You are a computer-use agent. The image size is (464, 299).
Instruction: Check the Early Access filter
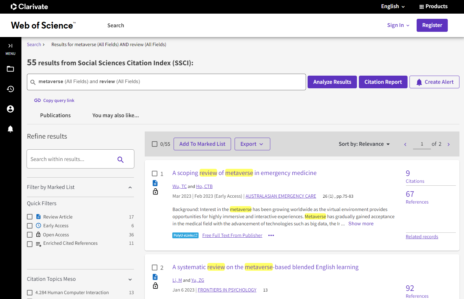(x=30, y=226)
